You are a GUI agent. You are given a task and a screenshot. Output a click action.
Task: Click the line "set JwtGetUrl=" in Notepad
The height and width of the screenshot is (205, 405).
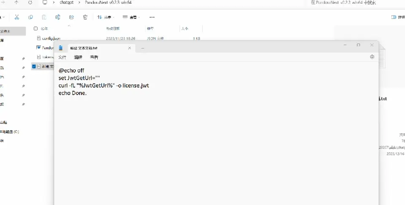[x=79, y=78]
